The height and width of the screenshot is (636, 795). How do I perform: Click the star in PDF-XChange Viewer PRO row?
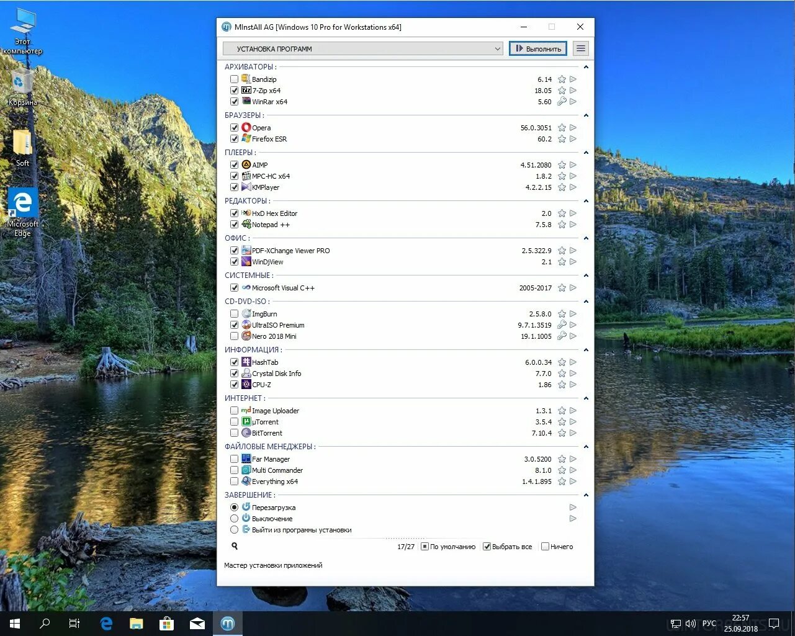tap(562, 251)
